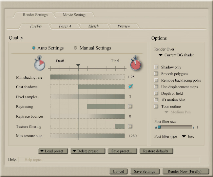The width and height of the screenshot is (213, 177).
Task: Uncheck the Cast shadows checkbox
Action: [x=130, y=87]
